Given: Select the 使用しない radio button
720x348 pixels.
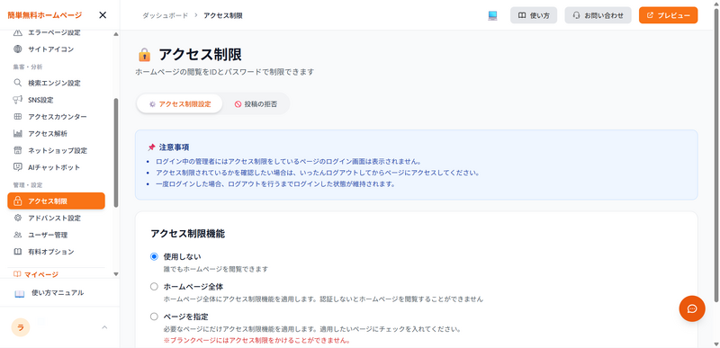Looking at the screenshot, I should point(154,257).
